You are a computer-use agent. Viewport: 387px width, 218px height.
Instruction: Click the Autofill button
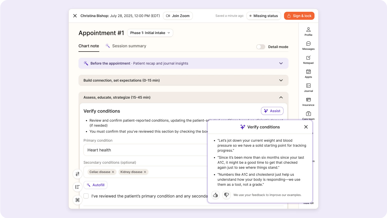coord(95,185)
